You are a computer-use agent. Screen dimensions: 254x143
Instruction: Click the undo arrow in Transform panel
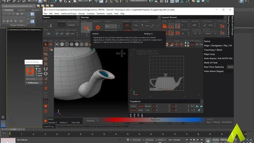[197, 106]
